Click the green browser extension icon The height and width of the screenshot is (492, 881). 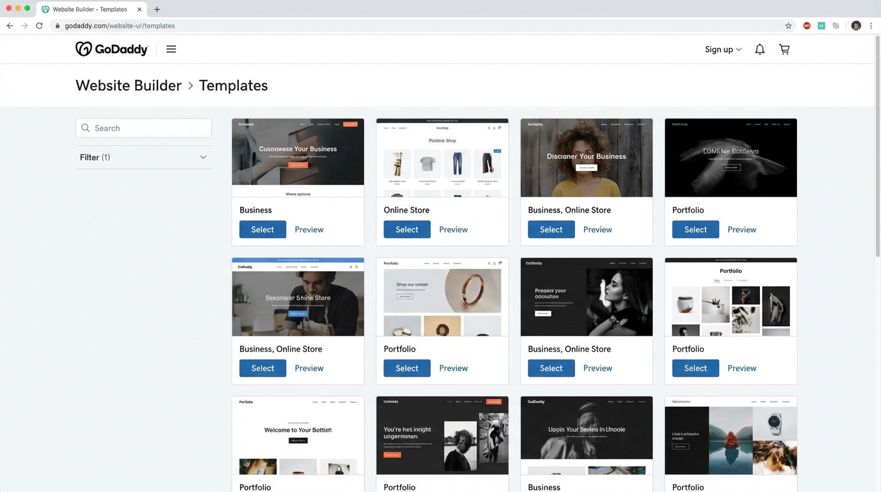[821, 26]
